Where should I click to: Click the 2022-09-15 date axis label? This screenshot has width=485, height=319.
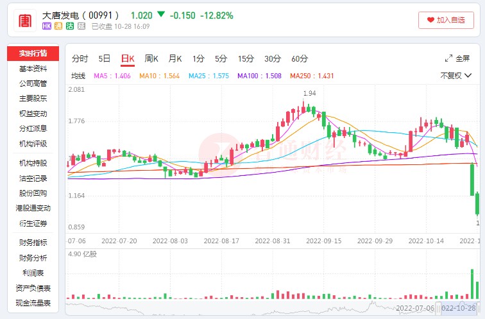(323, 241)
